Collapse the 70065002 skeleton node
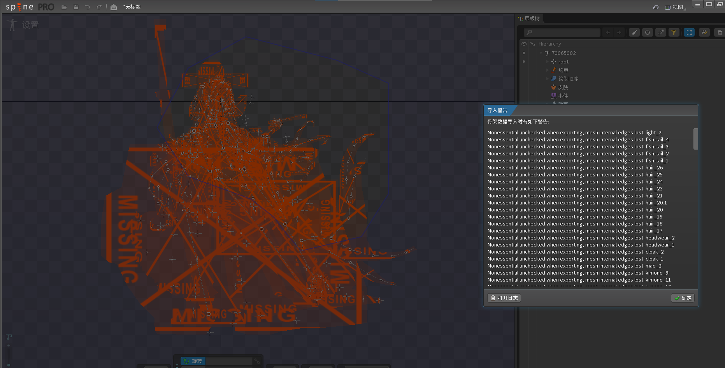The image size is (725, 368). pos(541,53)
